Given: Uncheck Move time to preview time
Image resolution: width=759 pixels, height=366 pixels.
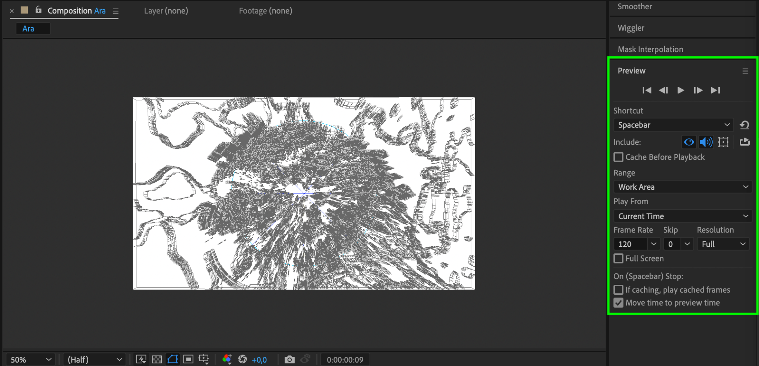Looking at the screenshot, I should click(x=619, y=303).
